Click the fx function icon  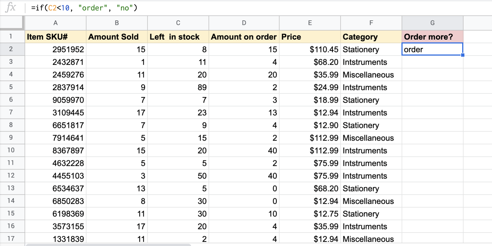coord(10,7)
